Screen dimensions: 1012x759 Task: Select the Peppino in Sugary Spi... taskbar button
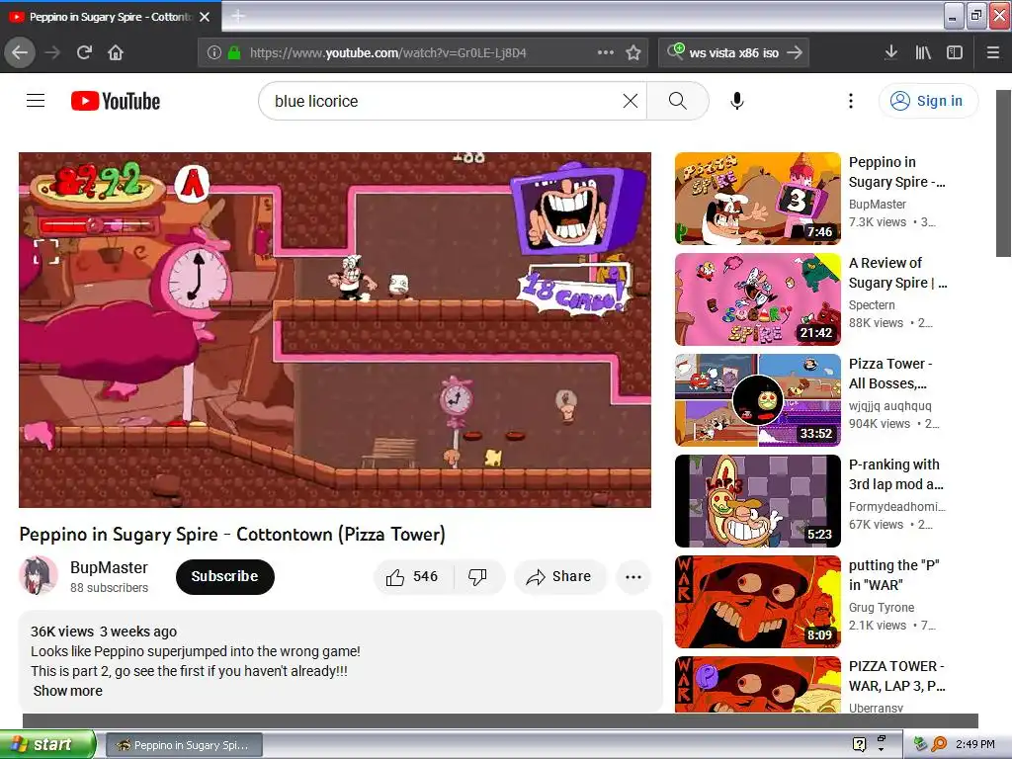184,745
